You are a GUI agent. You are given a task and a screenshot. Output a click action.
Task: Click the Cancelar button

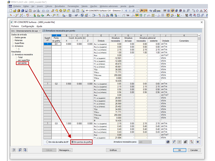pyautogui.click(x=194, y=150)
